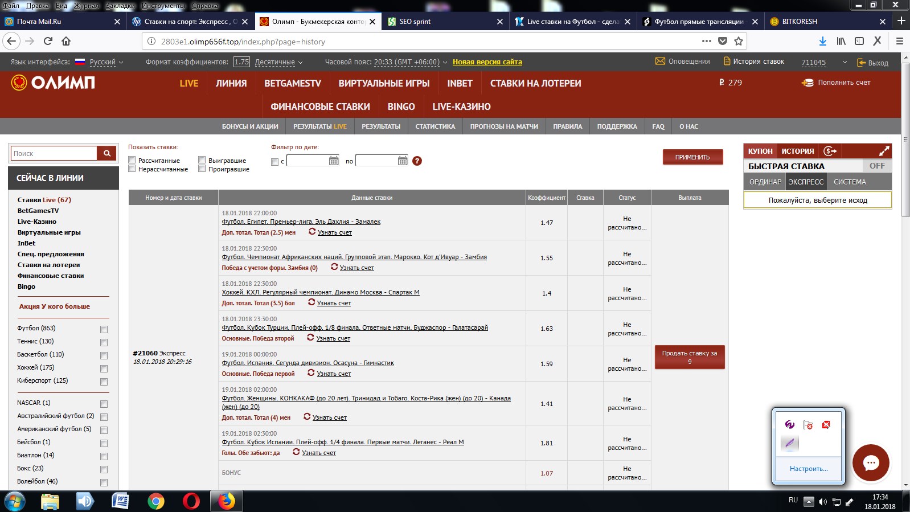
Task: Tick the Футбол (863) sport checkbox
Action: click(x=104, y=329)
